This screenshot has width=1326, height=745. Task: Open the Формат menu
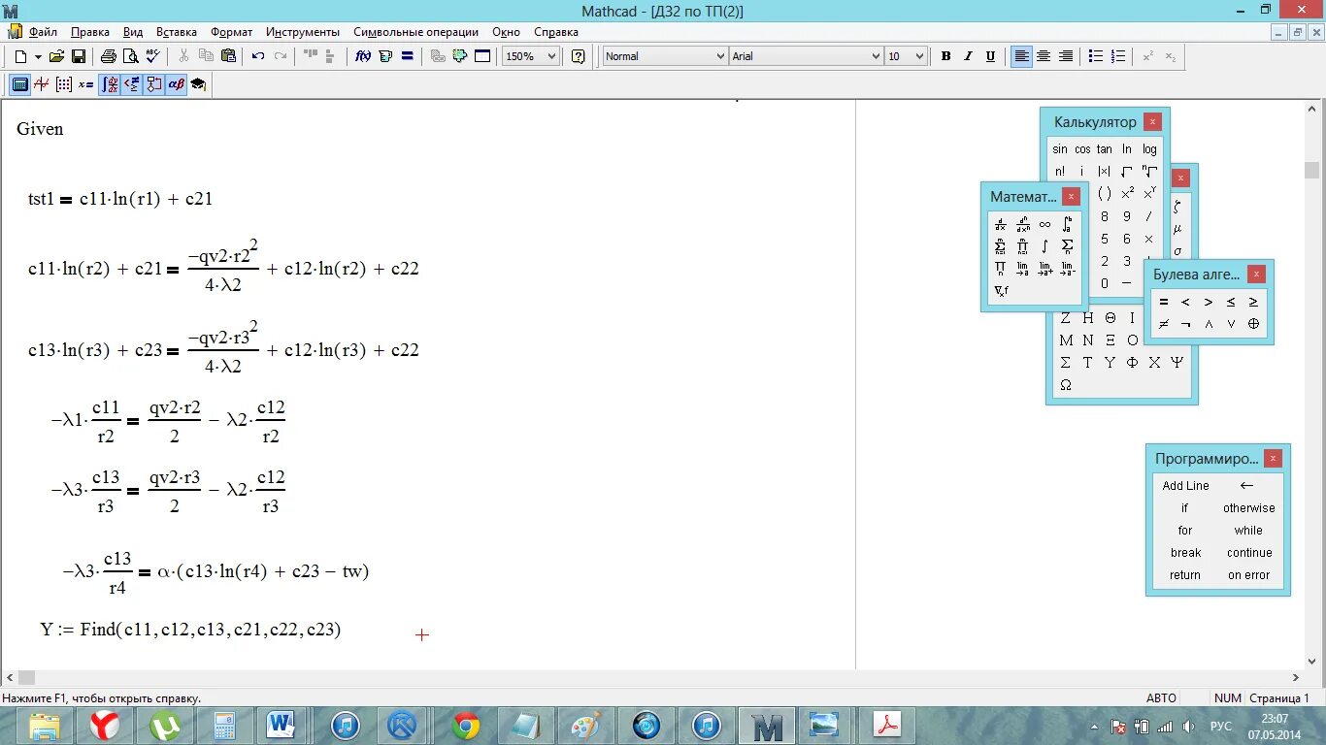(x=232, y=32)
